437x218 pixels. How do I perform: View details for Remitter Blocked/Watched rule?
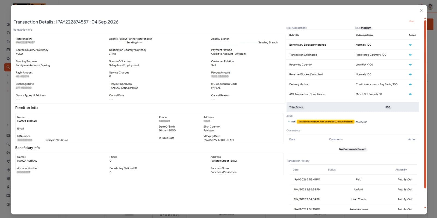[410, 74]
